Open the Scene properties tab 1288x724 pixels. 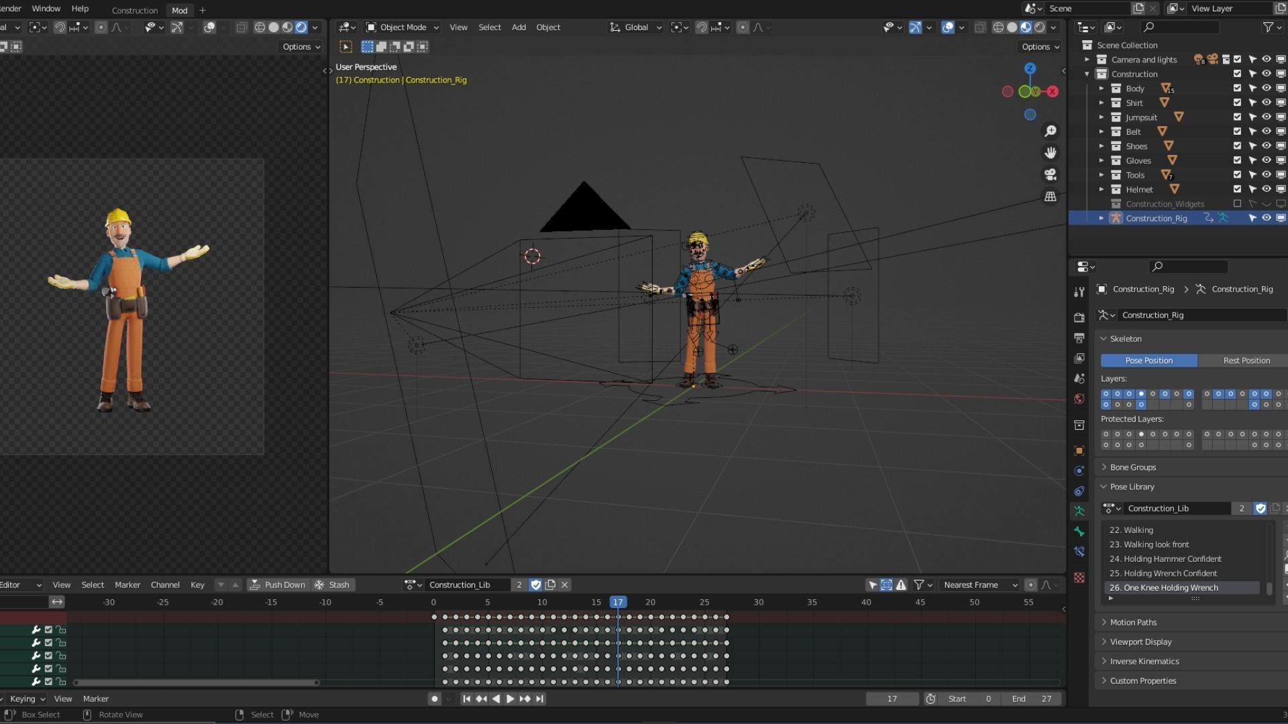(1079, 379)
